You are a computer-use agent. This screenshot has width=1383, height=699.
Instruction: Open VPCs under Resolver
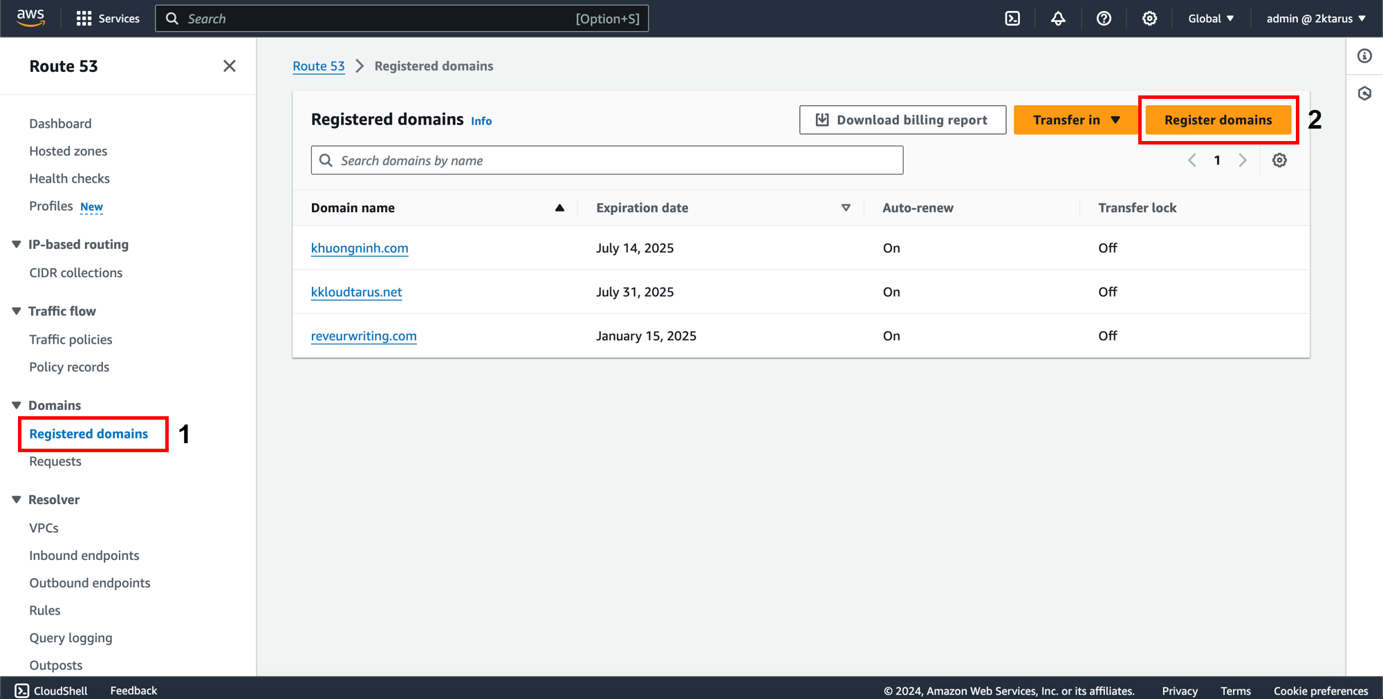[x=44, y=528]
